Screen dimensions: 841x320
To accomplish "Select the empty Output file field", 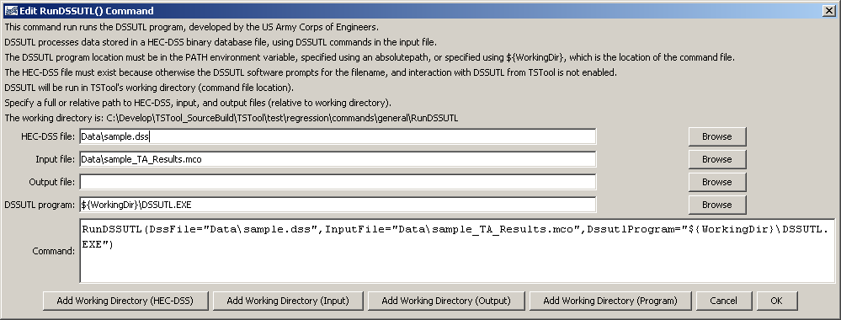I will click(338, 182).
